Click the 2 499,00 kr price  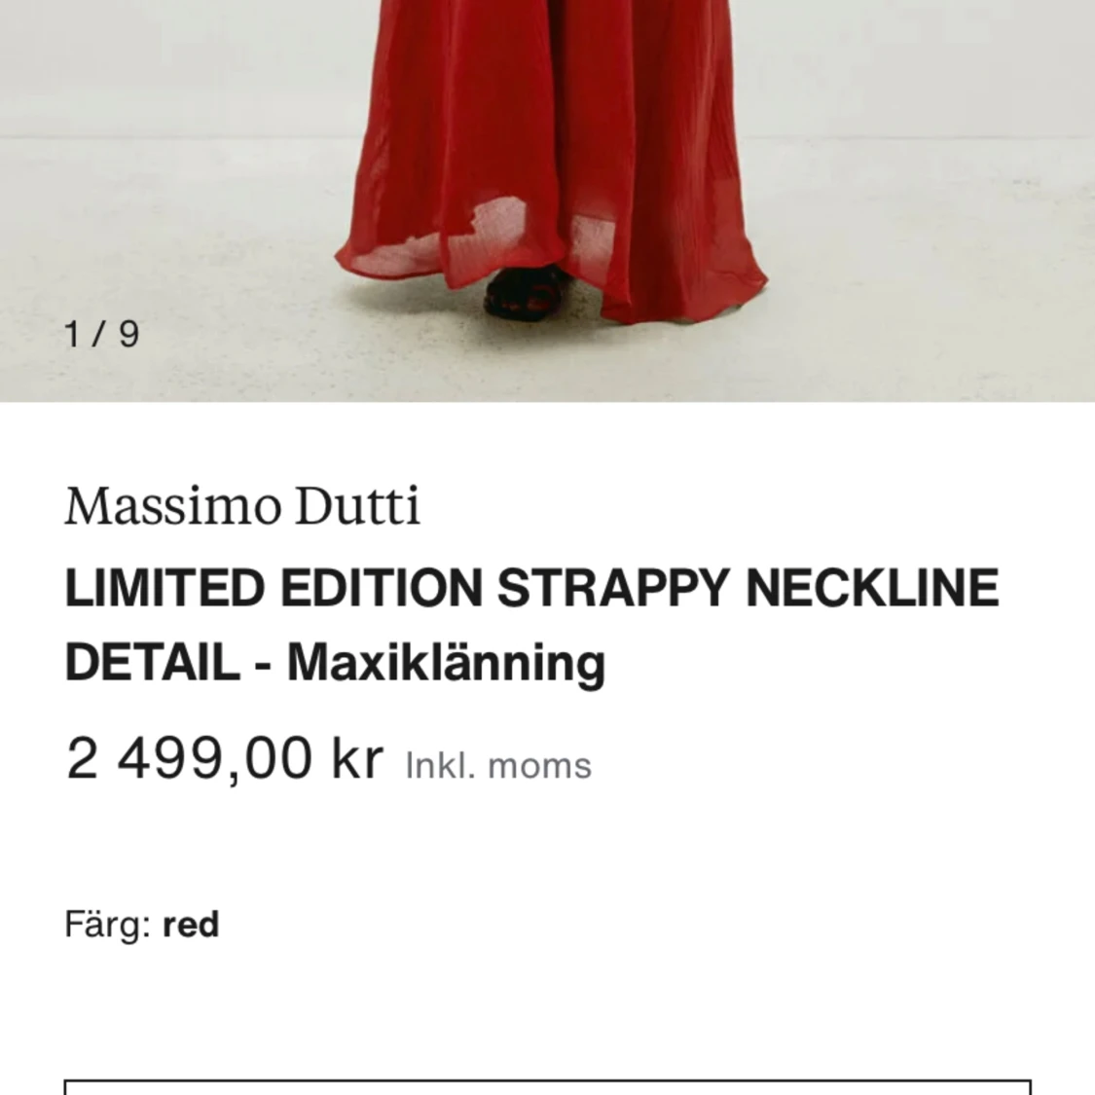click(x=224, y=758)
